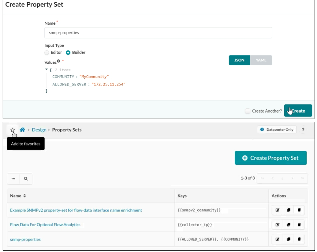Switch values format to YAML
The width and height of the screenshot is (317, 252).
point(261,60)
